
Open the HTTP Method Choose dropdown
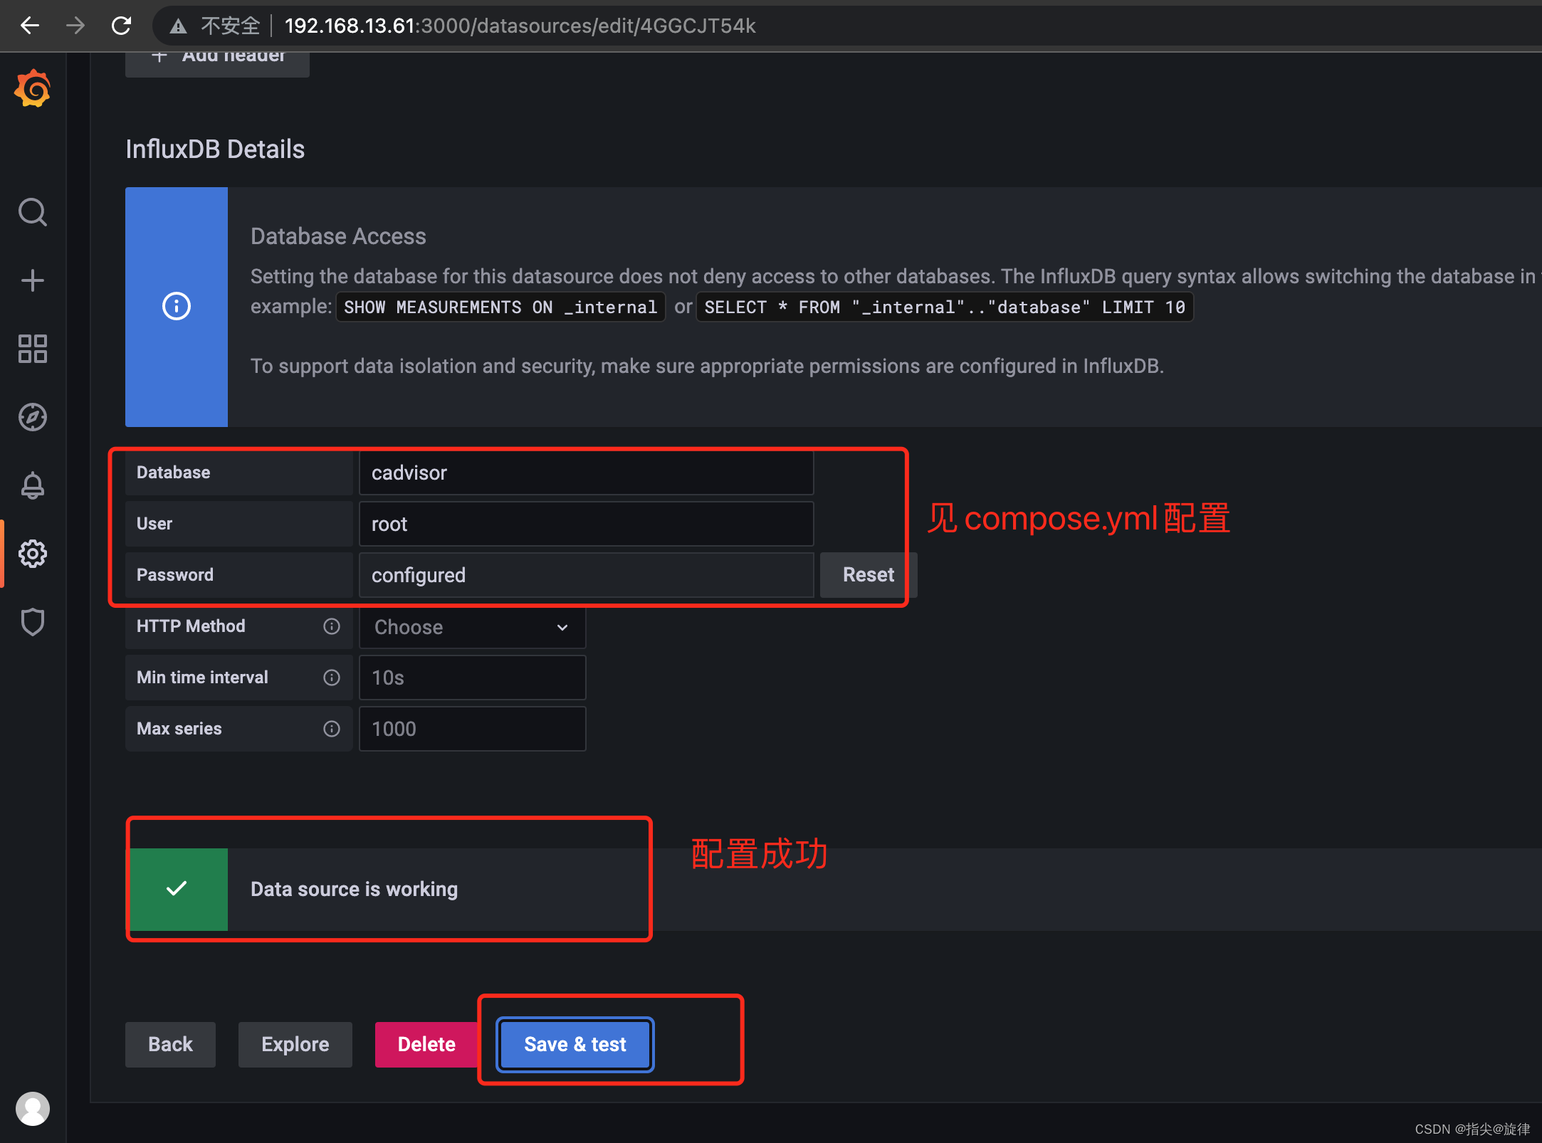click(472, 627)
